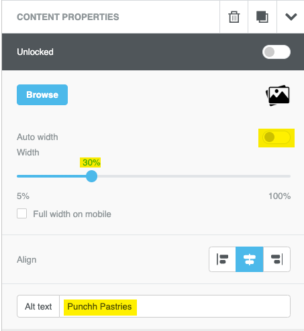
Task: Click the width slider track near 100%
Action: pyautogui.click(x=287, y=176)
